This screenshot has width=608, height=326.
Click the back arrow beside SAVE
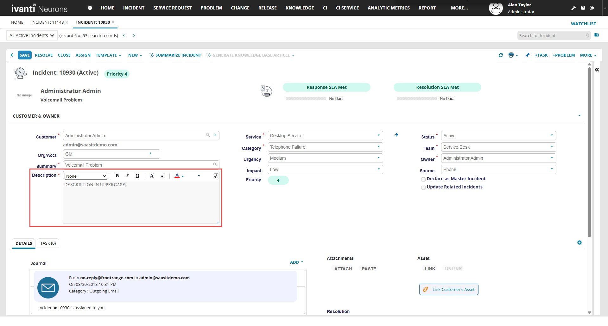[x=12, y=55]
